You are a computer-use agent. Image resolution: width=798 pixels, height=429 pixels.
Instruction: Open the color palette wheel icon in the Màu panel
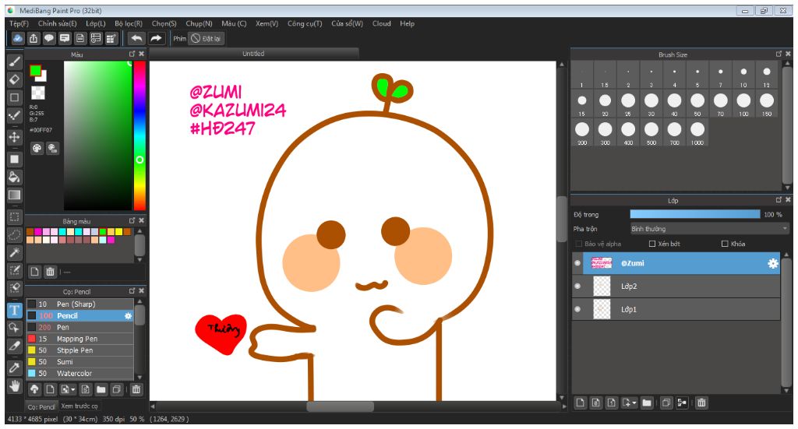37,149
